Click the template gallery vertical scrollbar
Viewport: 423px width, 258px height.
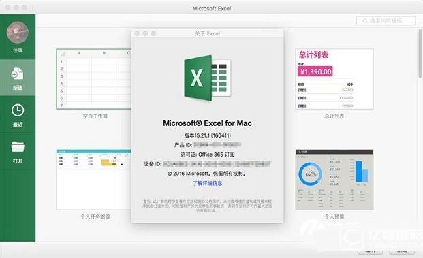pos(420,52)
